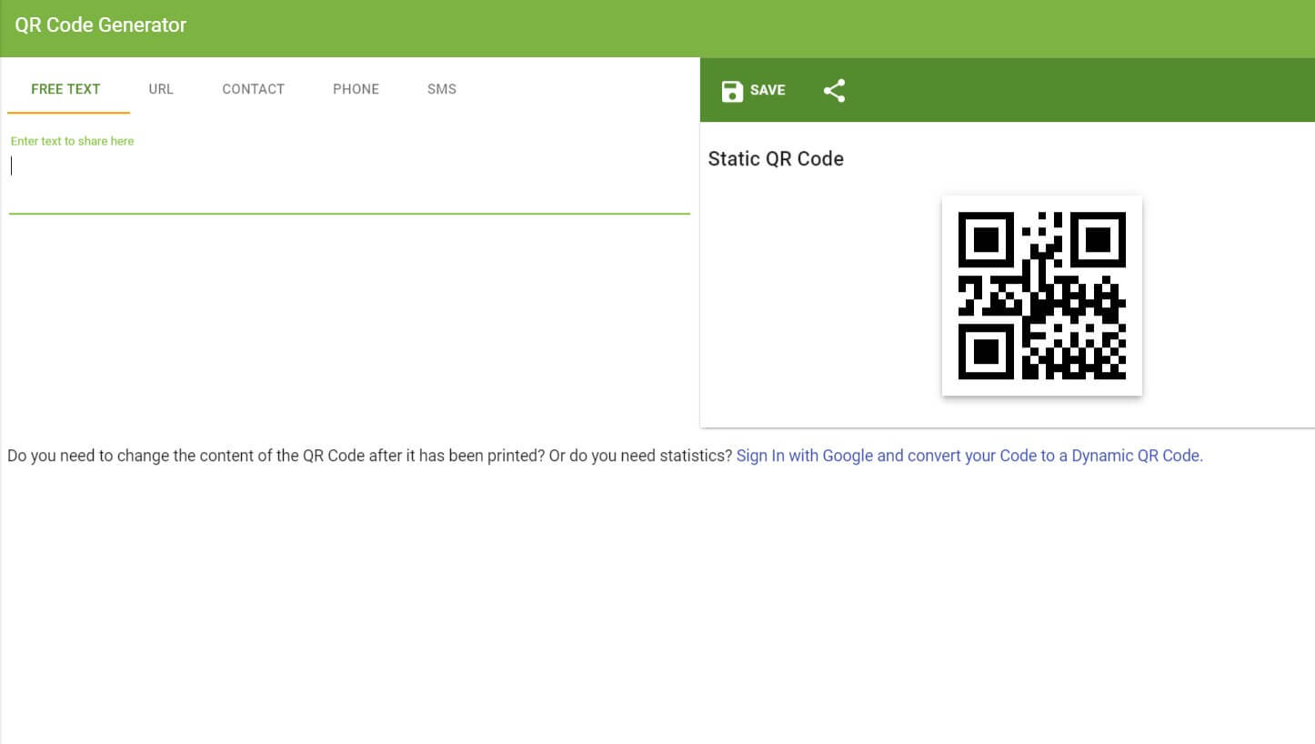Click the generated QR code image
The image size is (1315, 744).
coord(1042,296)
